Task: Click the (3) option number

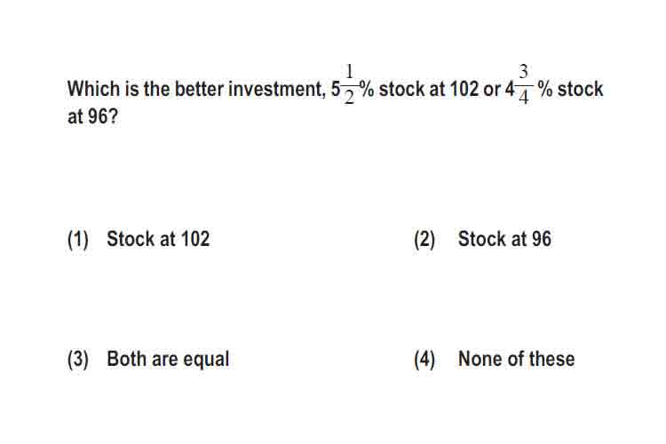Action: pos(78,360)
